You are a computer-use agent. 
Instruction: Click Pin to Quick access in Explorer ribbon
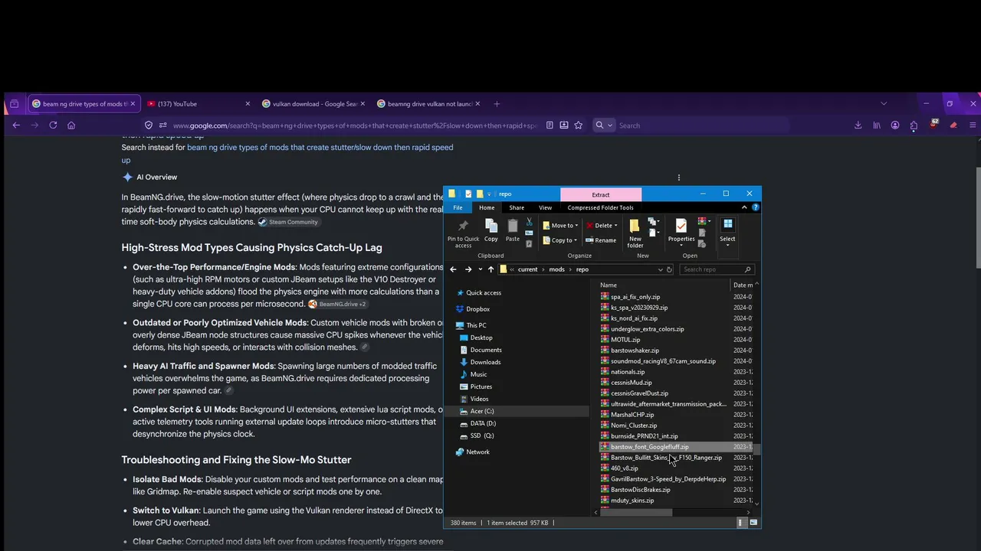click(463, 233)
